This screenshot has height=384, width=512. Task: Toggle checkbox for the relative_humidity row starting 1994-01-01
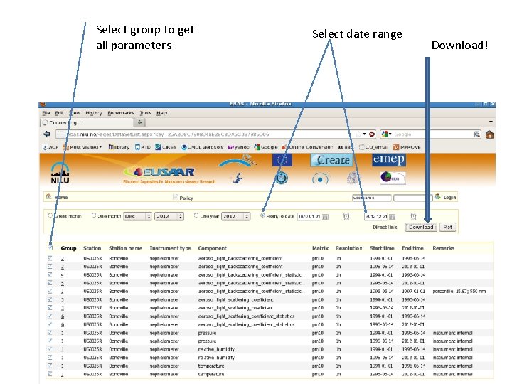pyautogui.click(x=50, y=349)
